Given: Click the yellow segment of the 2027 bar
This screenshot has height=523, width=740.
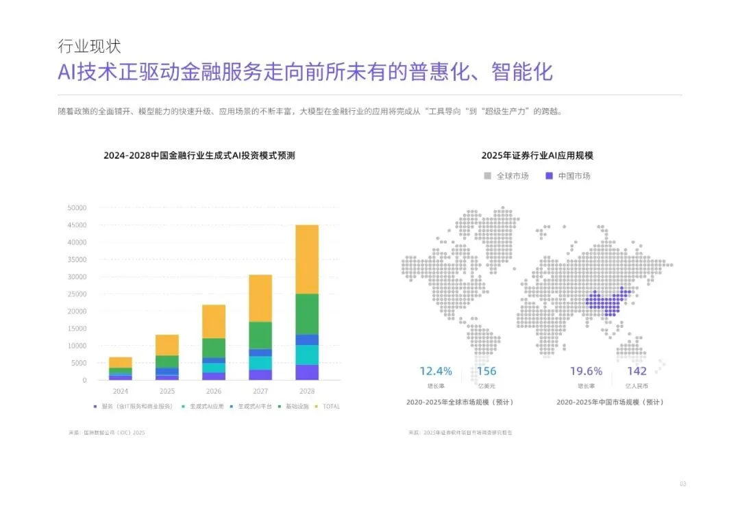Looking at the screenshot, I should click(260, 298).
